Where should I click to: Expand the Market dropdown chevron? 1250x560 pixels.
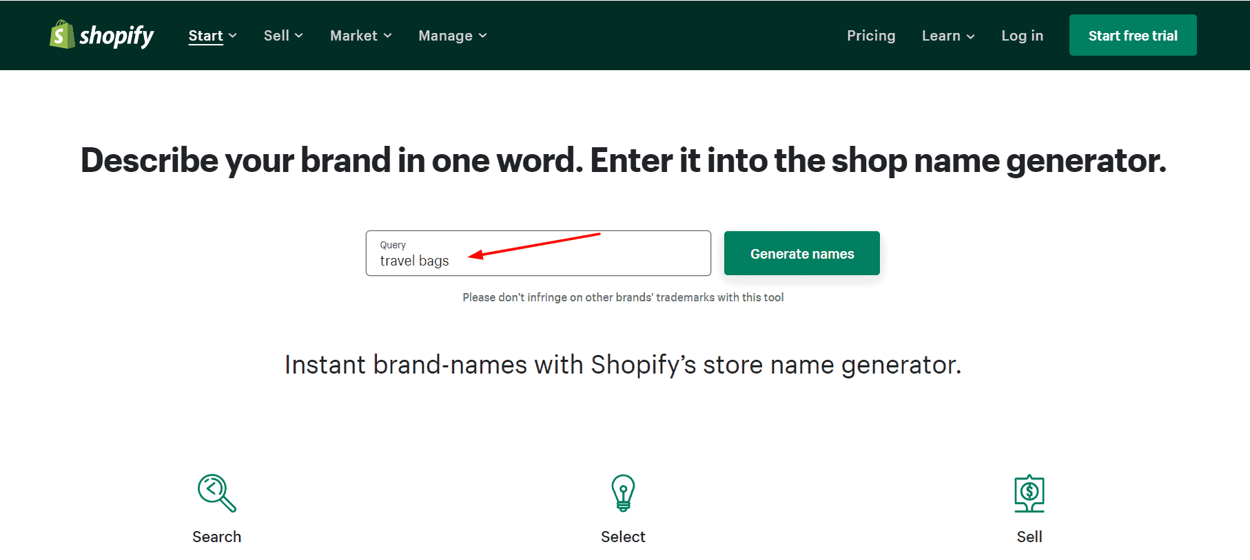(x=388, y=36)
